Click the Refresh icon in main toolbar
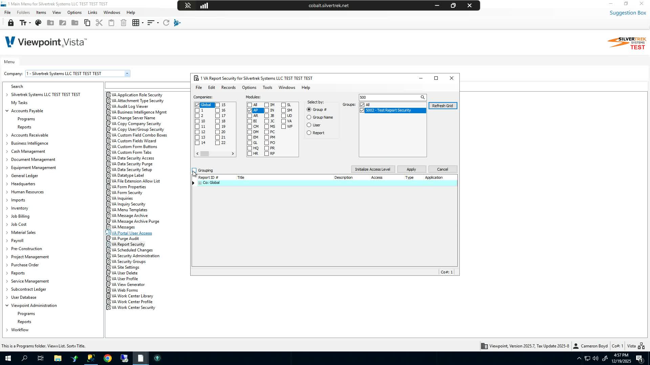Screen dimensions: 650x365 pyautogui.click(x=166, y=23)
